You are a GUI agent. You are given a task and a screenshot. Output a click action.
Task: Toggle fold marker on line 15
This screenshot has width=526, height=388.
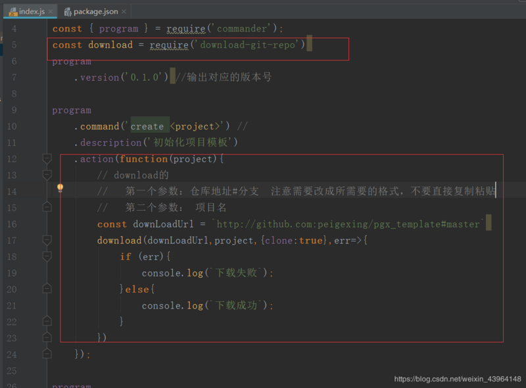coord(47,207)
